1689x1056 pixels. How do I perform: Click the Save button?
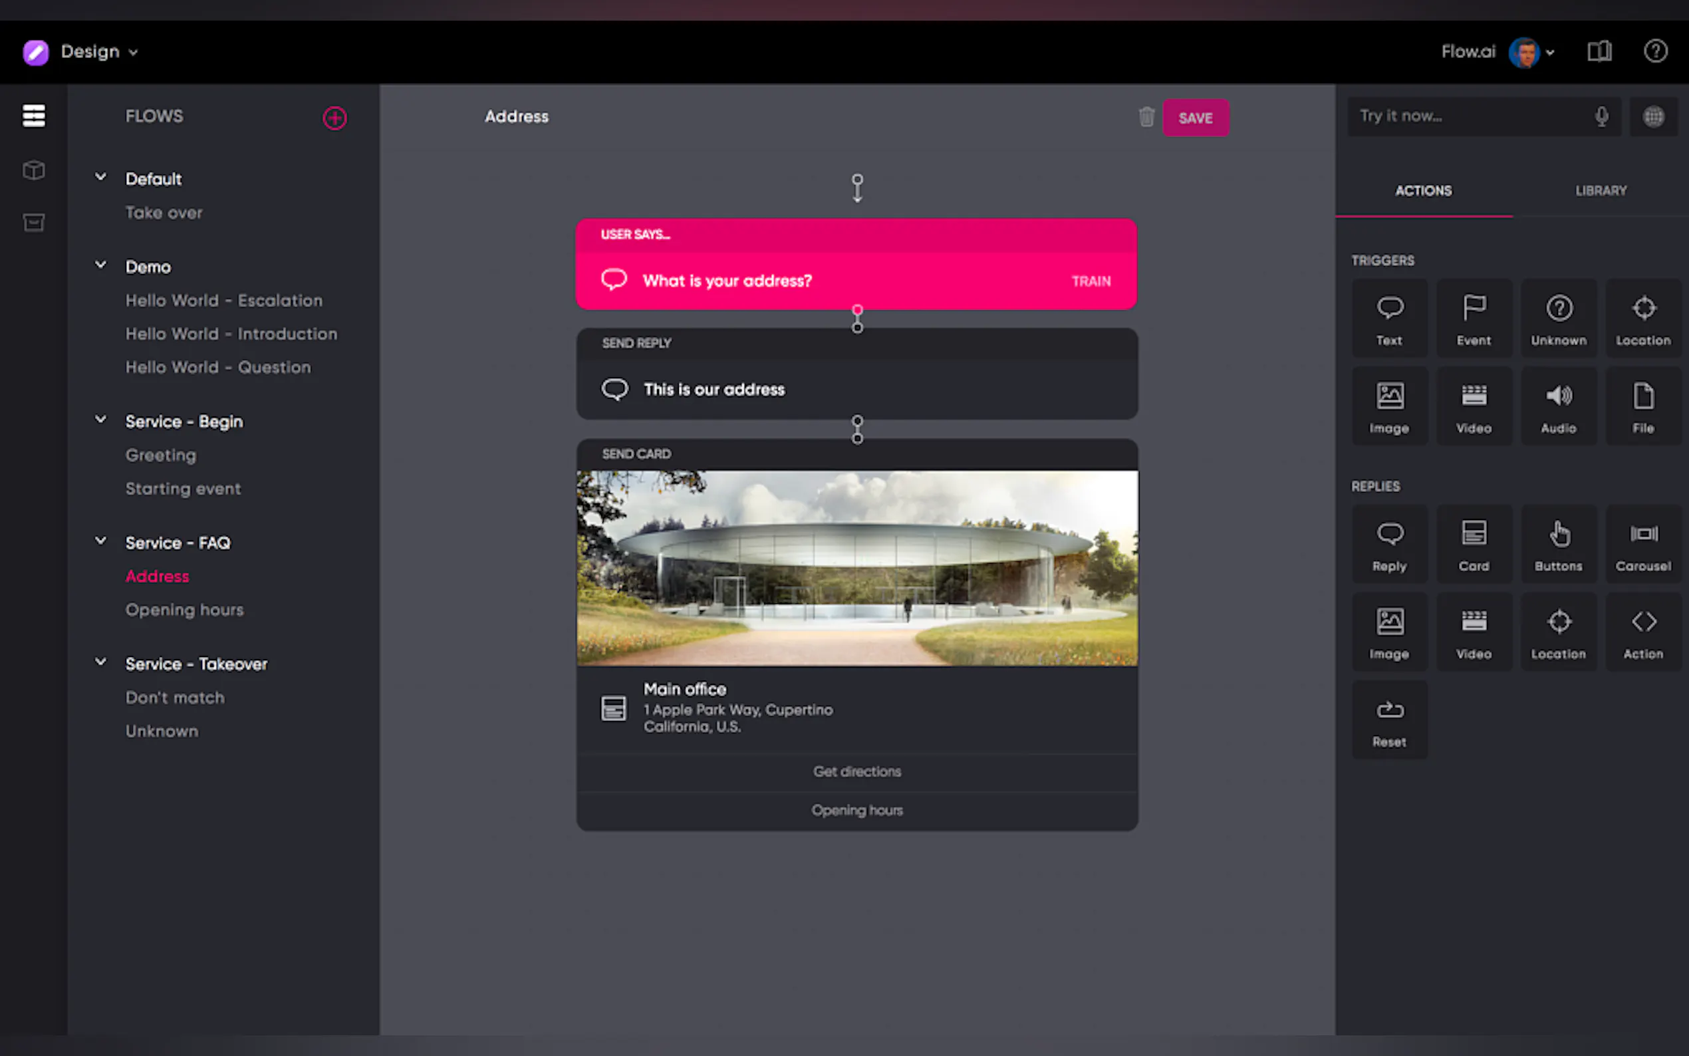pyautogui.click(x=1195, y=118)
